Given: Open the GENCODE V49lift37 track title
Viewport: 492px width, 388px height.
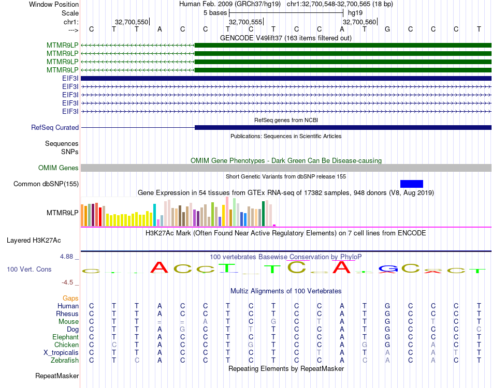Looking at the screenshot, I should click(285, 38).
